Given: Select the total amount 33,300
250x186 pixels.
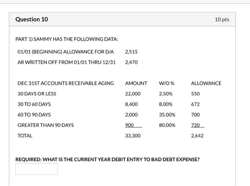Looking at the screenshot, I should 132,136.
